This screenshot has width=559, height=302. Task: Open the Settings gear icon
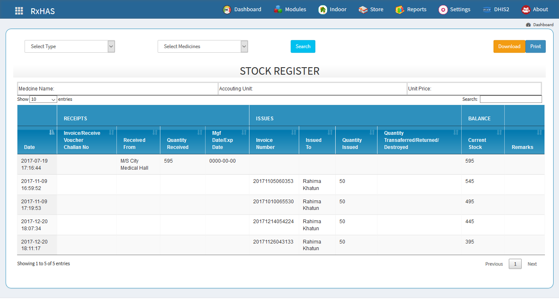[x=443, y=10]
